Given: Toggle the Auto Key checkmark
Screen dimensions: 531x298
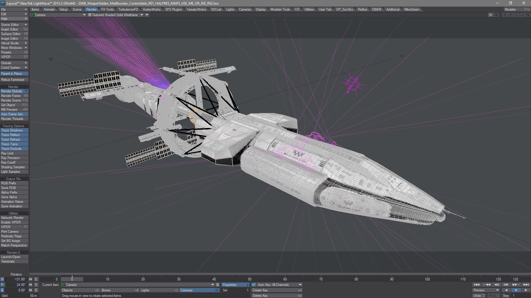Looking at the screenshot, I should 254,285.
